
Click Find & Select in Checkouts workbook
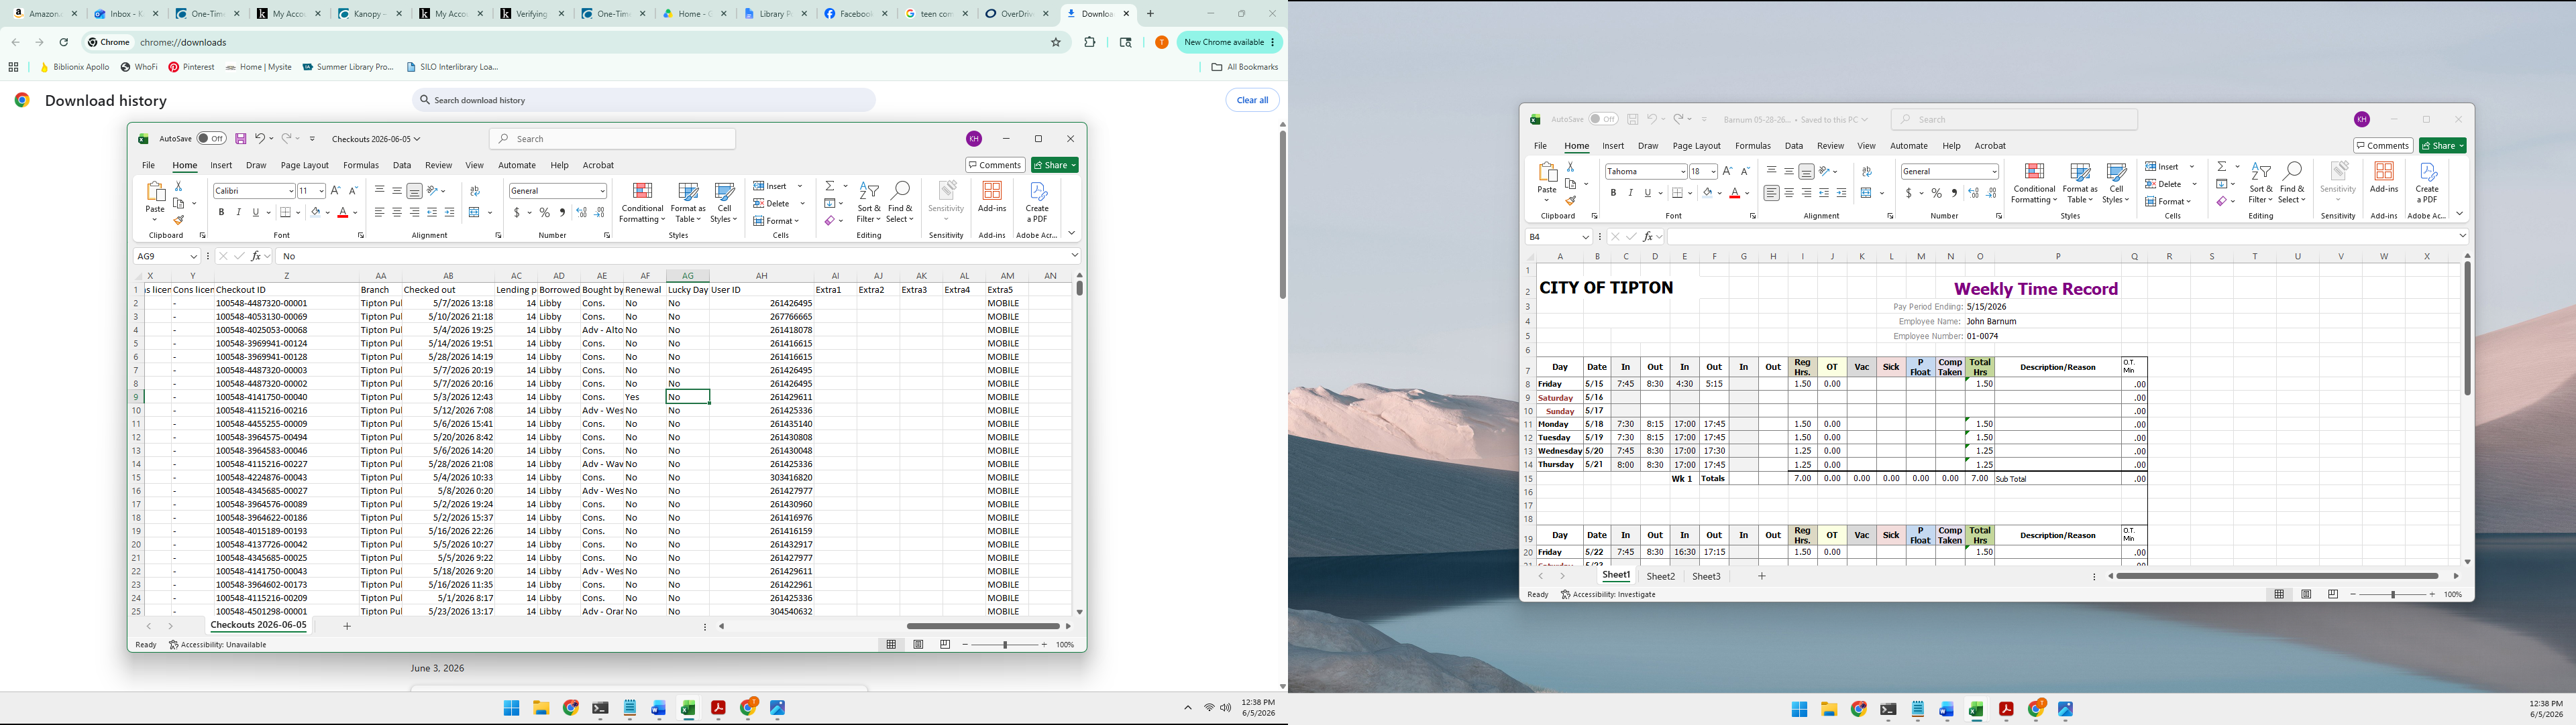point(900,202)
